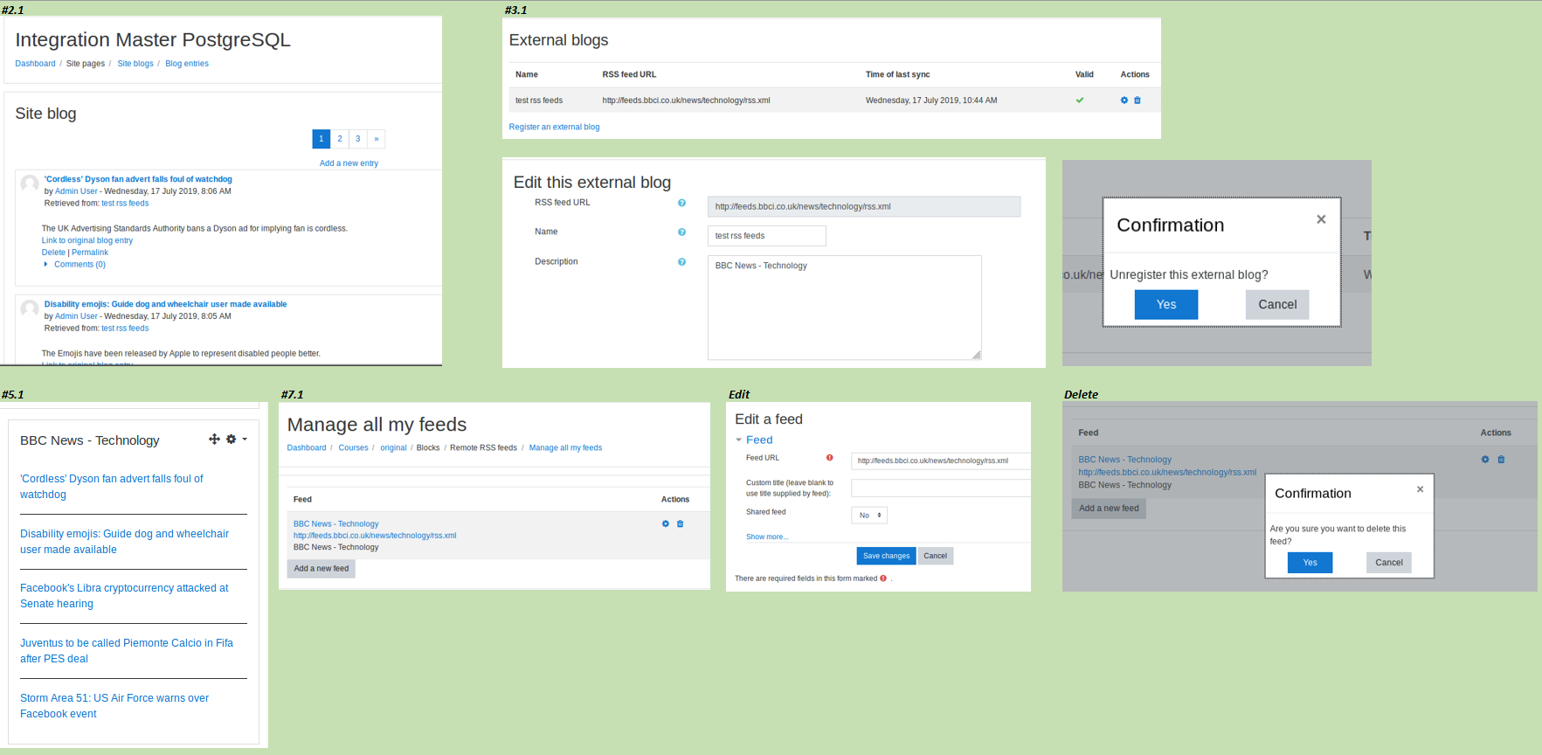Click the gear edit icon in Manage all my feeds
The height and width of the screenshot is (755, 1542).
[x=666, y=524]
